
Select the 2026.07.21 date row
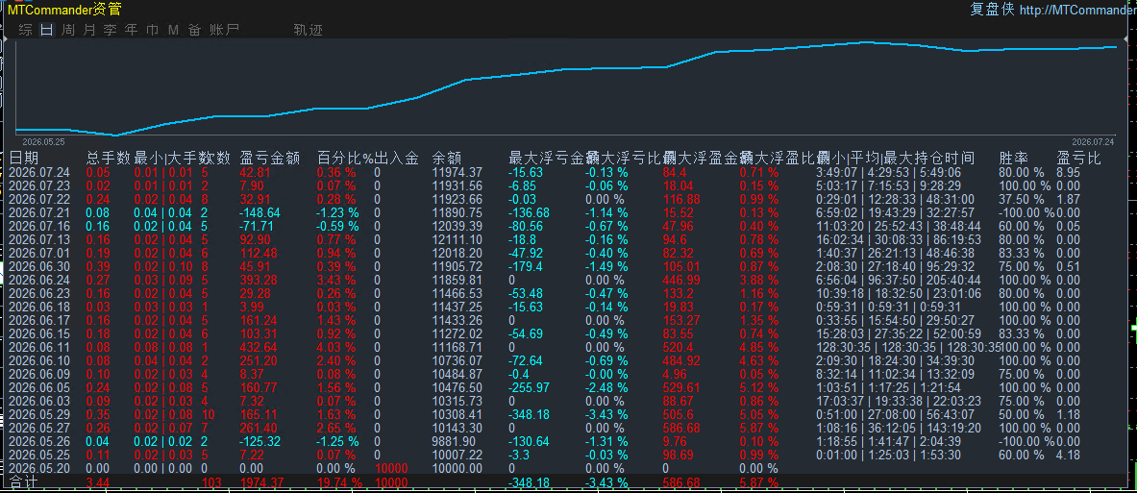pyautogui.click(x=39, y=212)
